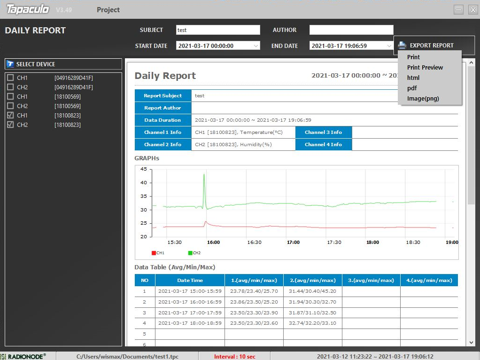Image resolution: width=480 pixels, height=360 pixels.
Task: Uncheck CH1 for device 18100823
Action: [10, 115]
